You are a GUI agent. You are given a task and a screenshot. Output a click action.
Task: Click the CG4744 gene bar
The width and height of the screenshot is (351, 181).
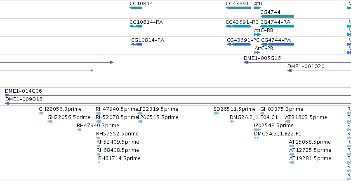coord(277,16)
